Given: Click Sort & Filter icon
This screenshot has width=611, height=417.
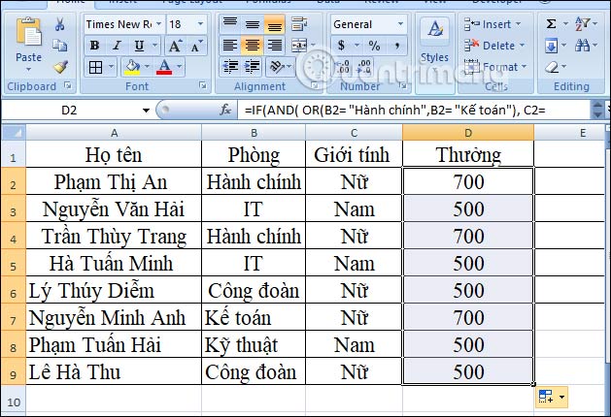Looking at the screenshot, I should (x=583, y=24).
